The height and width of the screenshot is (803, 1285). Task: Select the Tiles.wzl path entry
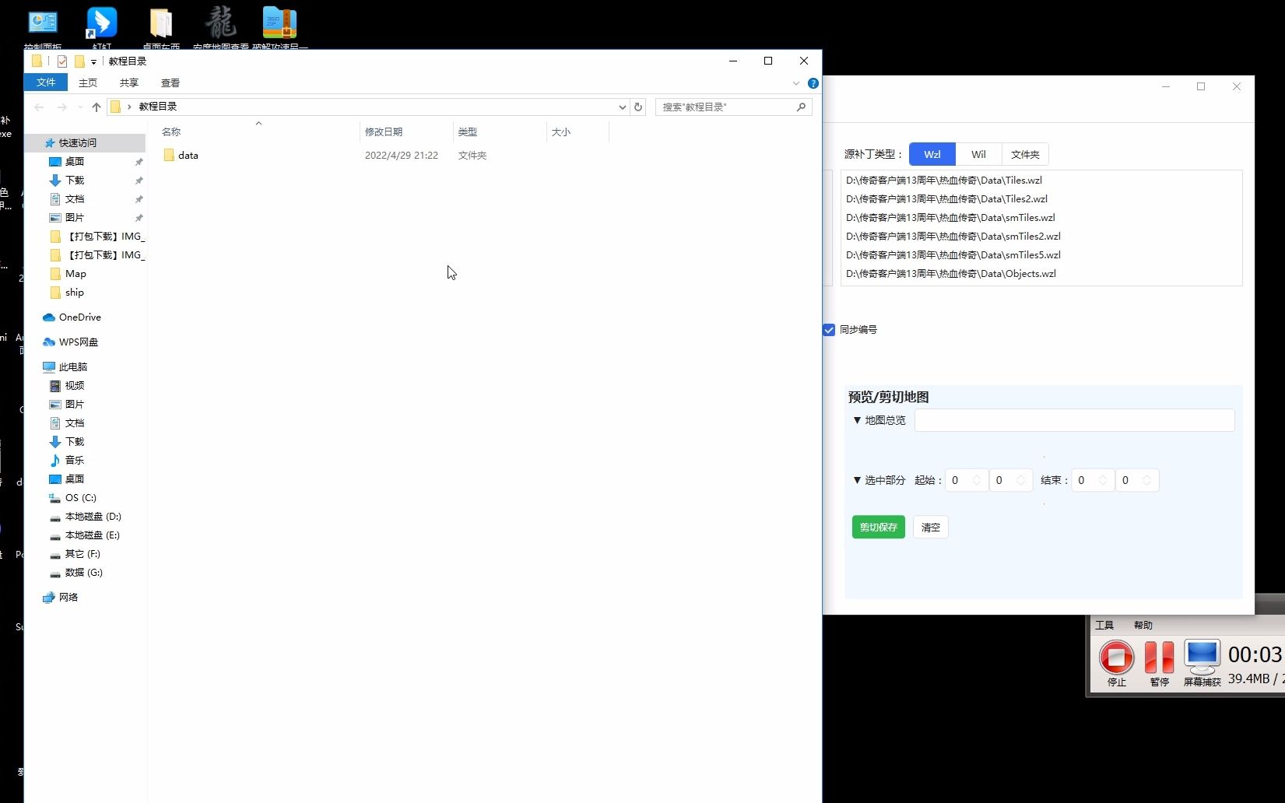coord(944,181)
